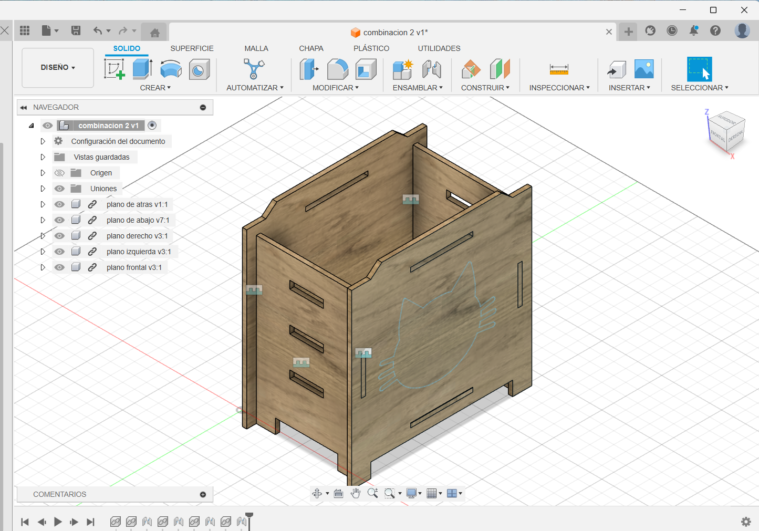Click the Automate tool icon
Screen dimensions: 759x531
point(254,69)
